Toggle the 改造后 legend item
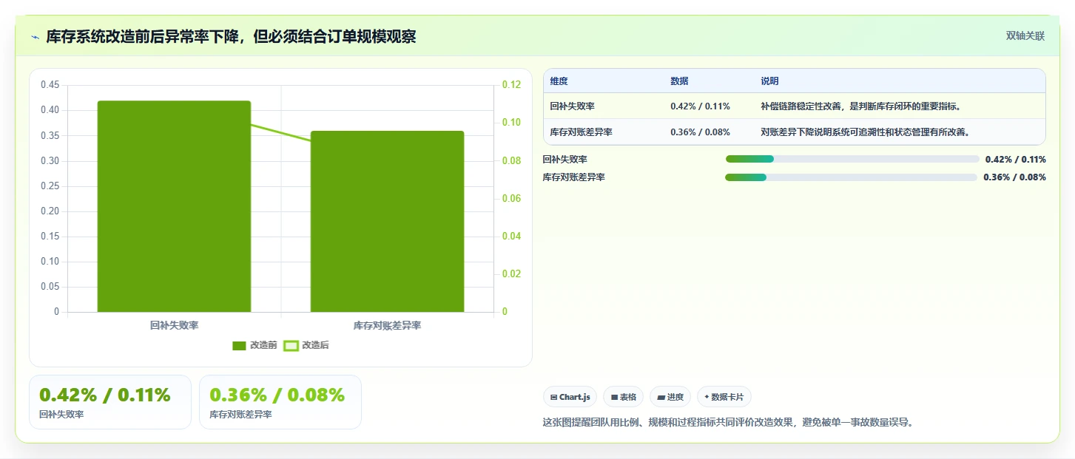Viewport: 1075px width, 459px height. coord(306,345)
